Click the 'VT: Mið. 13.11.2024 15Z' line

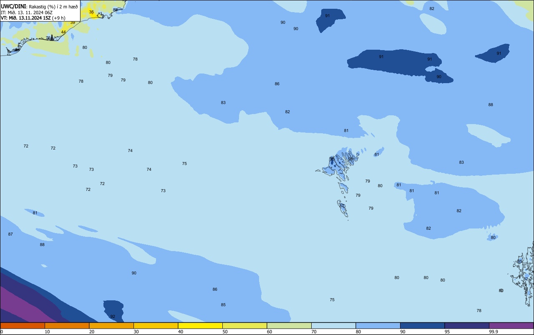[x=26, y=18]
